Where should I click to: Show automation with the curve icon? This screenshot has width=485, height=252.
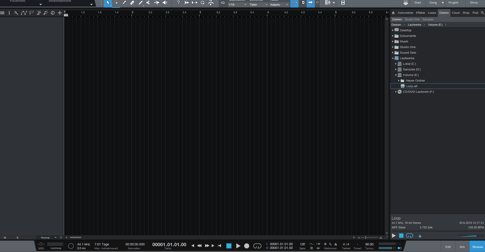point(24,13)
